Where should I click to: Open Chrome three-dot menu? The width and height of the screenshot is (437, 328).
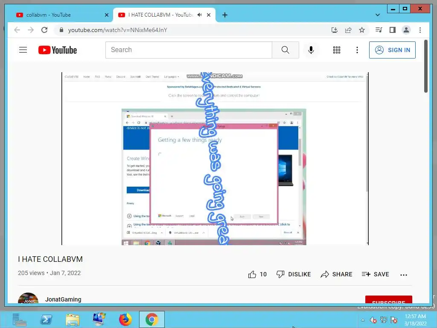tap(420, 30)
